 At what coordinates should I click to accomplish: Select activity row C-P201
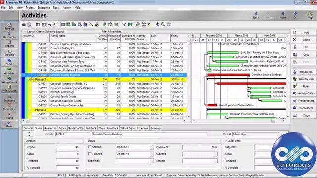tap(104, 84)
